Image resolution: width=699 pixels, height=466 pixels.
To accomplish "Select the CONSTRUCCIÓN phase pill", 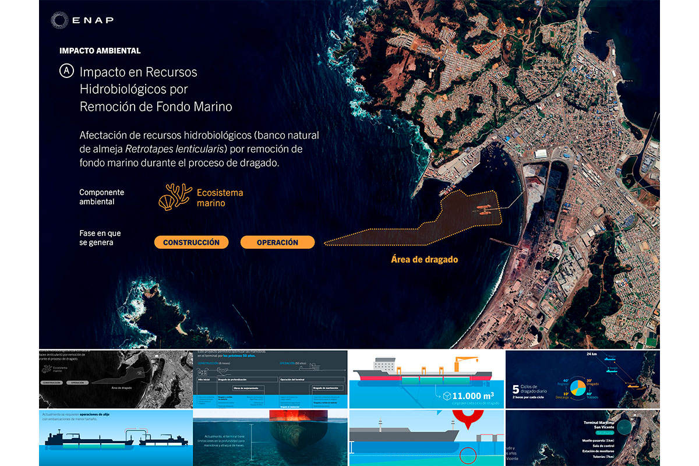I will click(x=191, y=242).
